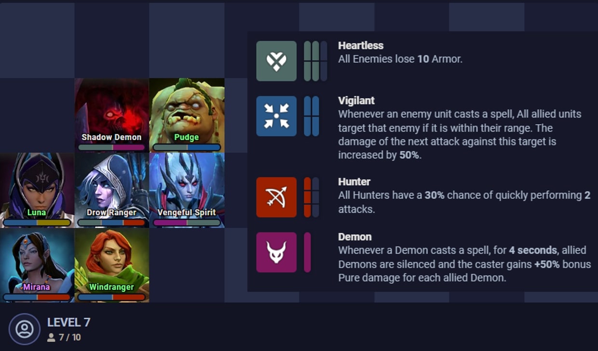Select the Mirana hero portrait
The width and height of the screenshot is (598, 351).
[x=37, y=265]
